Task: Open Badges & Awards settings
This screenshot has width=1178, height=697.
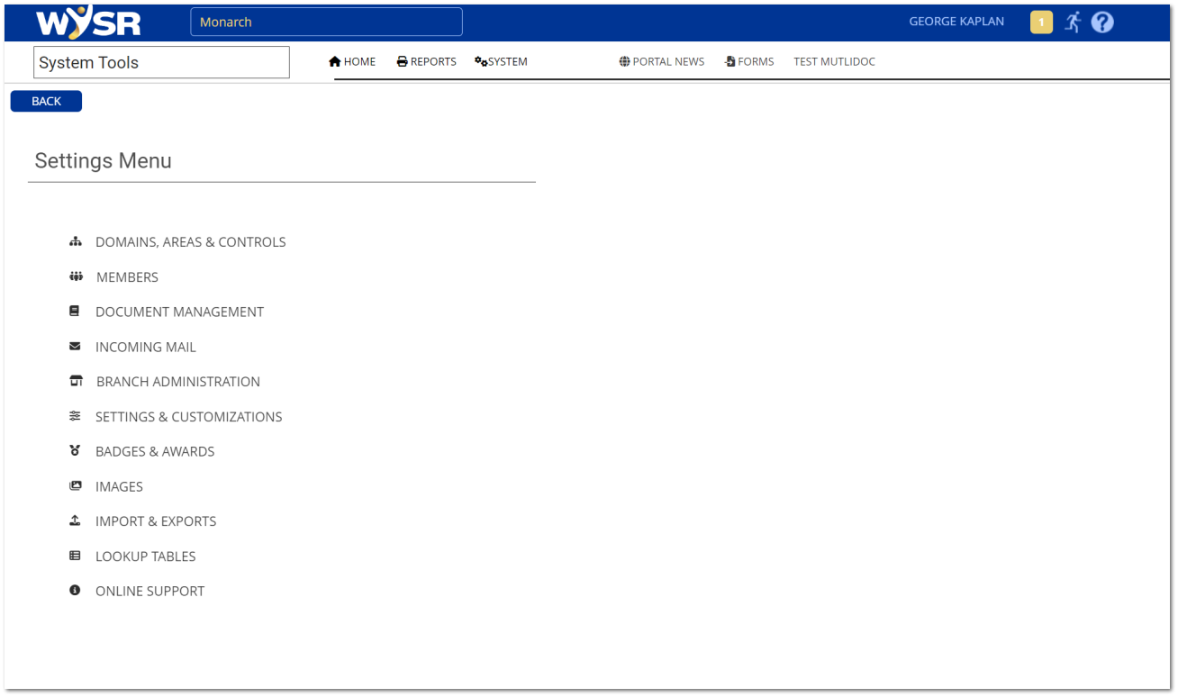Action: (x=154, y=451)
